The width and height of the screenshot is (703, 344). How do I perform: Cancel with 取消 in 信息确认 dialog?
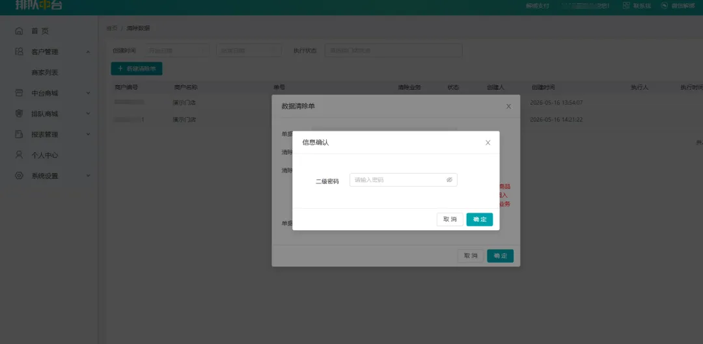tap(450, 220)
